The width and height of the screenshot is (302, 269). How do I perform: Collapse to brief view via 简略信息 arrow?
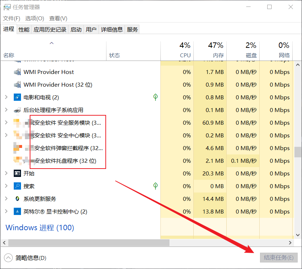point(8,258)
